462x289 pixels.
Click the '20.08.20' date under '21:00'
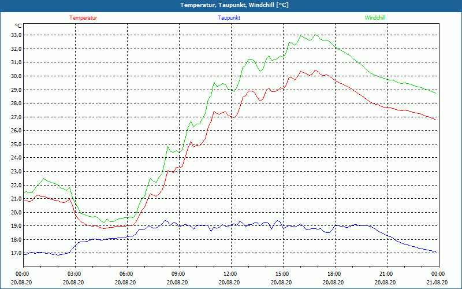[385, 282]
